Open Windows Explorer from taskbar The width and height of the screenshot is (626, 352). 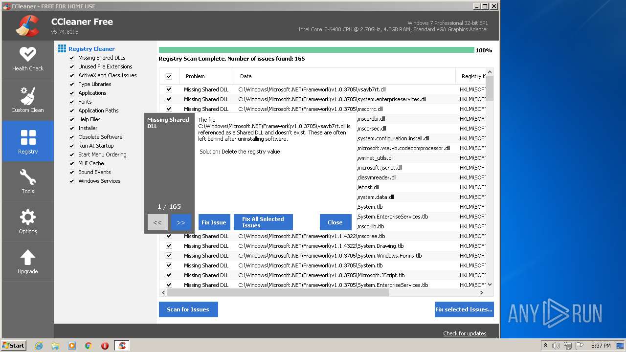pyautogui.click(x=55, y=346)
